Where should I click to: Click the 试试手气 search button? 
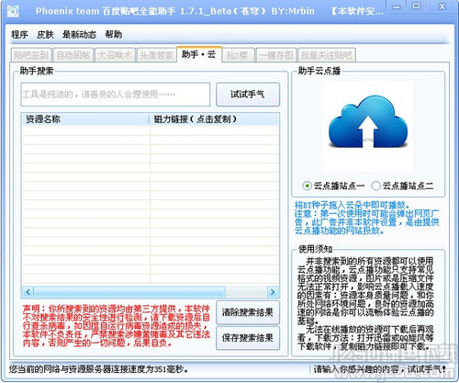248,95
